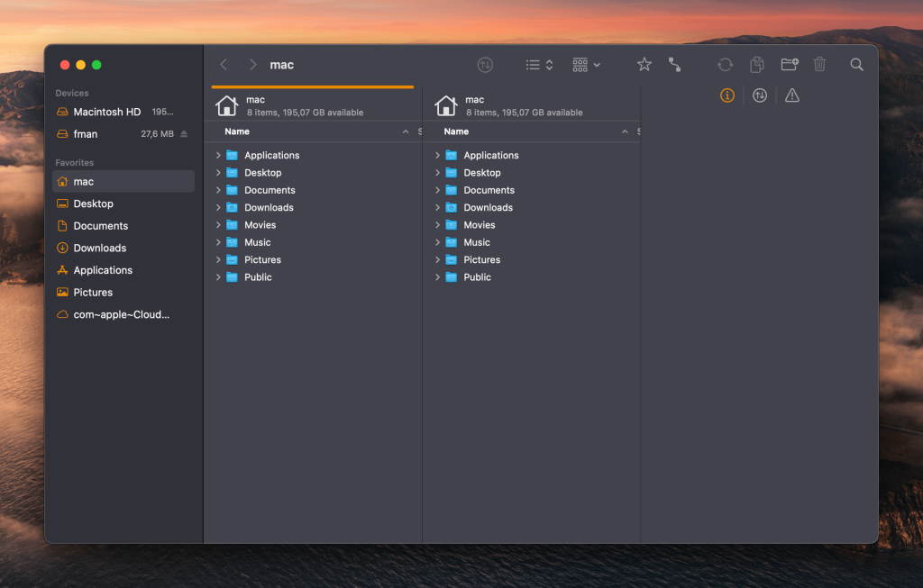Viewport: 923px width, 588px height.
Task: Sort left pane by Name column header
Action: pos(237,131)
